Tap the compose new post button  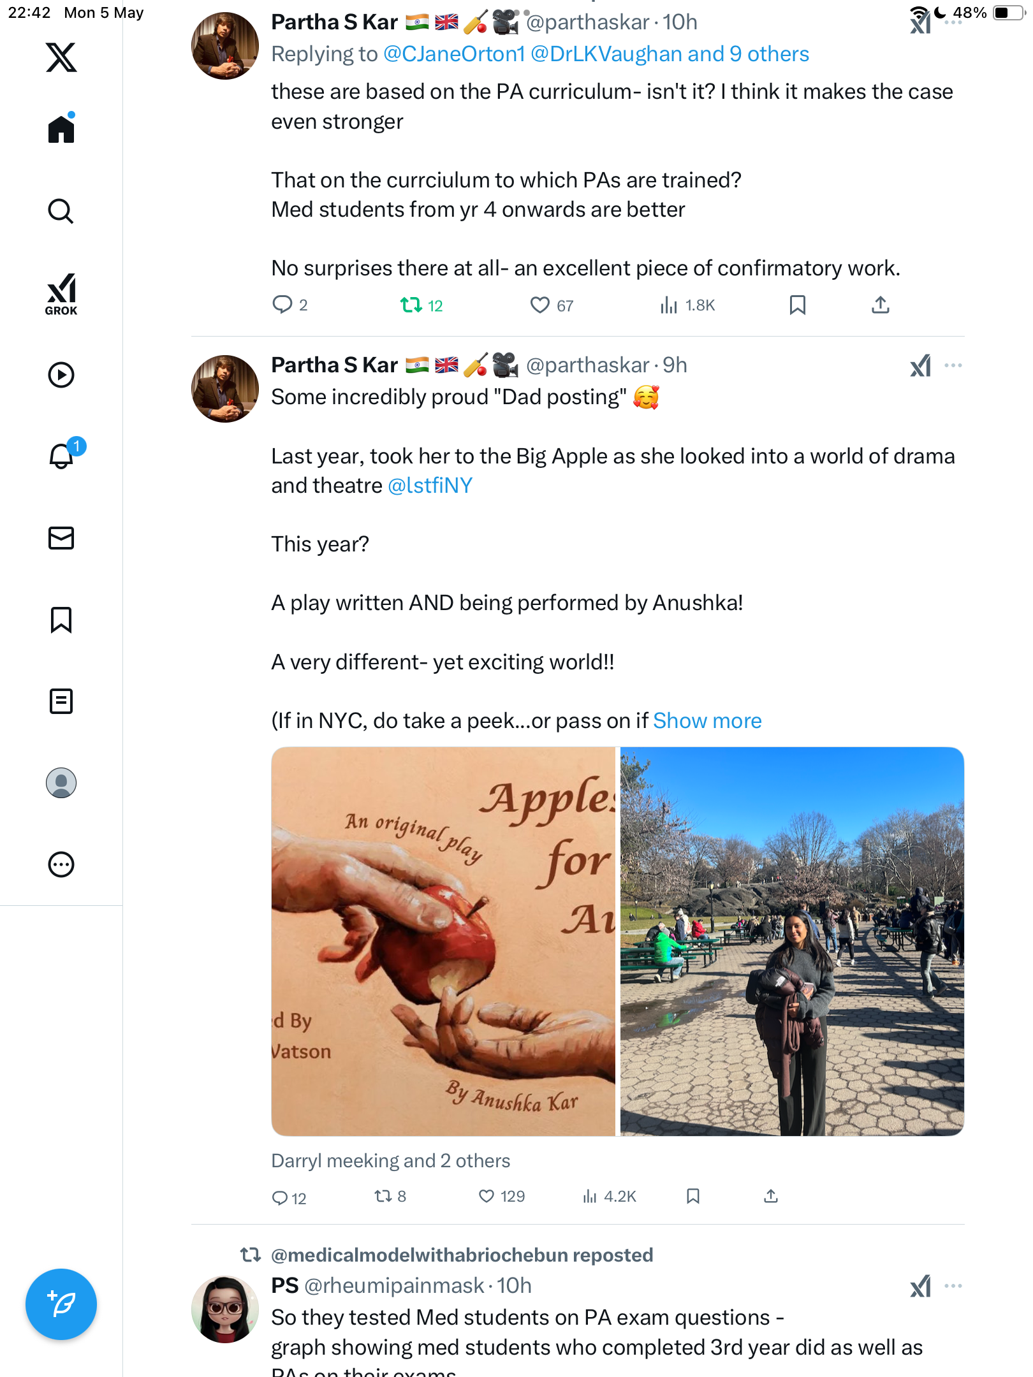click(61, 1304)
